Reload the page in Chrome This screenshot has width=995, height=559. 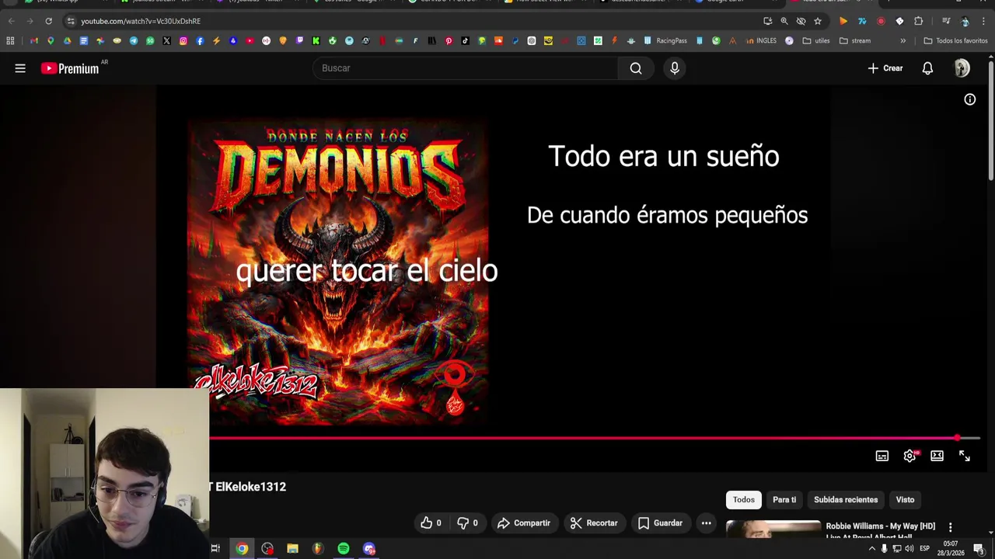pyautogui.click(x=48, y=21)
